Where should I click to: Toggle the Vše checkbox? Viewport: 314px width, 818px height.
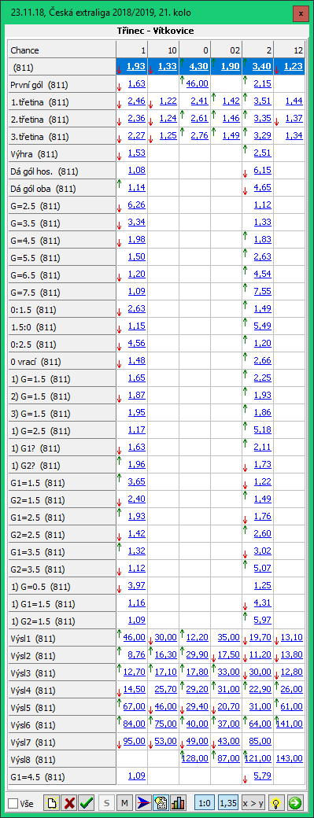point(13,803)
